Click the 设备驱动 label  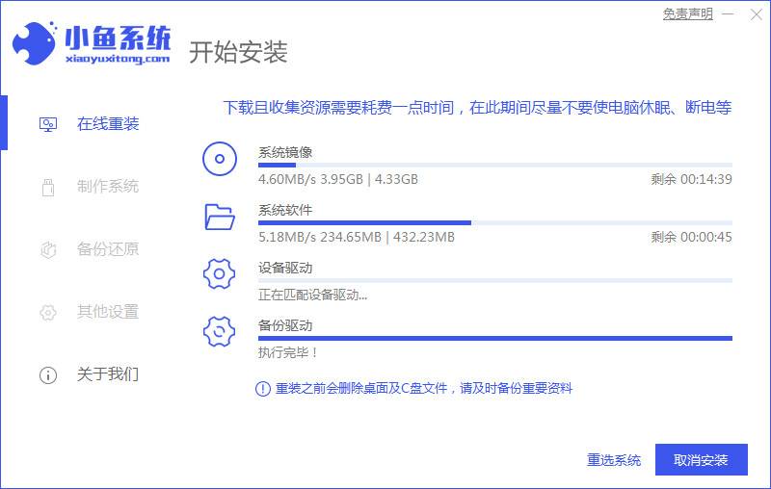coord(285,268)
